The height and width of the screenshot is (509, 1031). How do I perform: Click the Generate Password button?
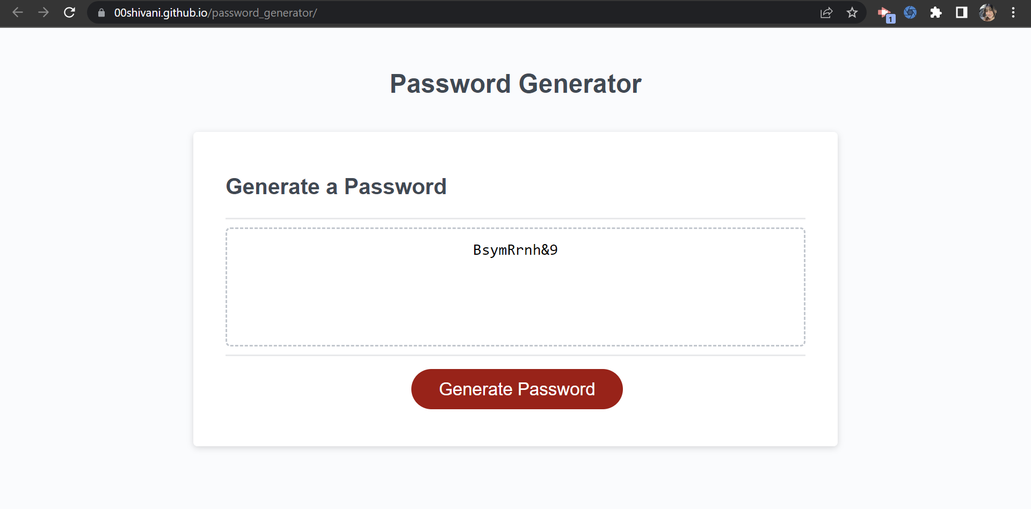[x=517, y=389]
